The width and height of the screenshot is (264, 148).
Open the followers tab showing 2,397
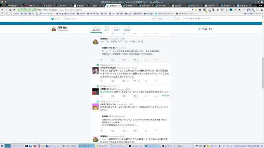pos(116,29)
